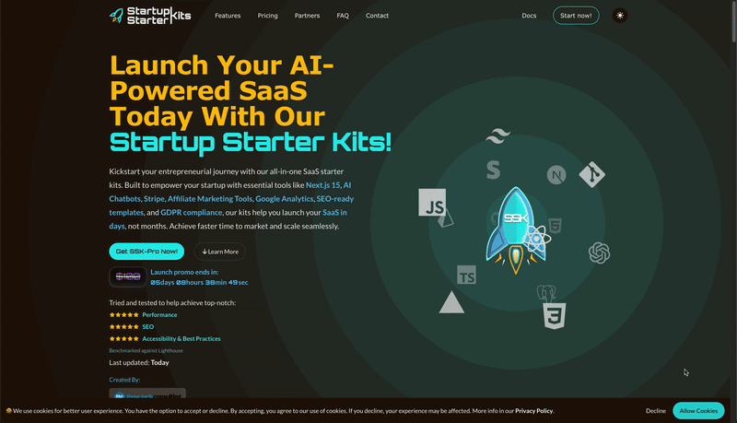Click the Start now! button
The width and height of the screenshot is (737, 423).
pos(576,16)
